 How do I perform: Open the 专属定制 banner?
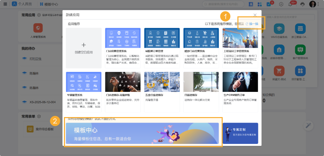tap(240, 133)
